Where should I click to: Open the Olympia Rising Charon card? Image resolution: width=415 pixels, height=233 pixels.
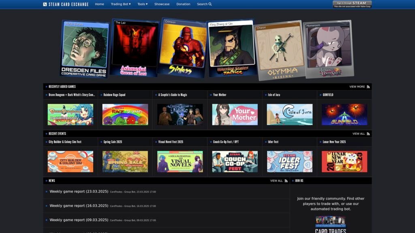280,51
